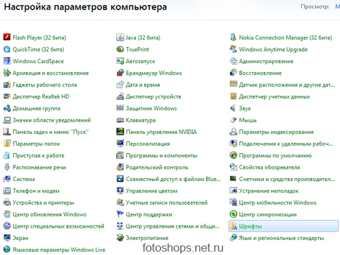
Task: Open Датчик расположения и другие датчики
Action: 287,84
